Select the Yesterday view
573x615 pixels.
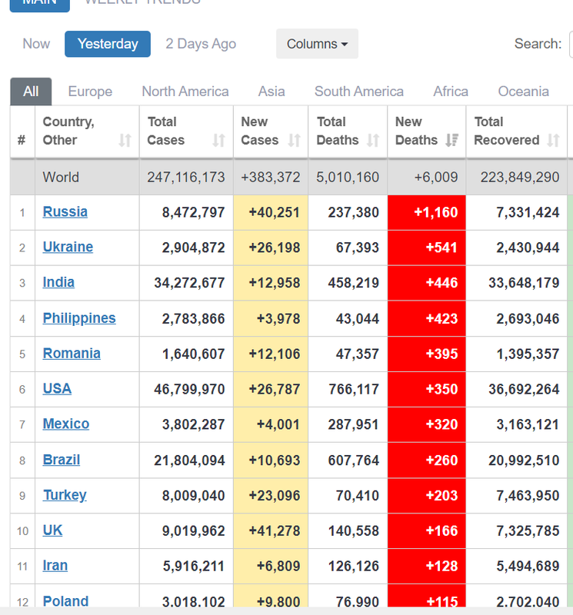coord(108,44)
